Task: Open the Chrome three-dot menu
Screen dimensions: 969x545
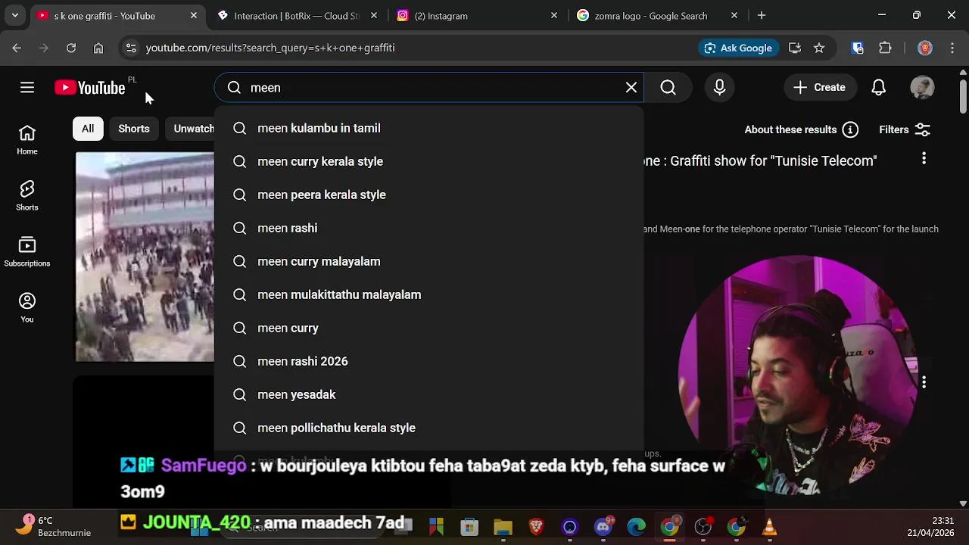Action: coord(952,48)
